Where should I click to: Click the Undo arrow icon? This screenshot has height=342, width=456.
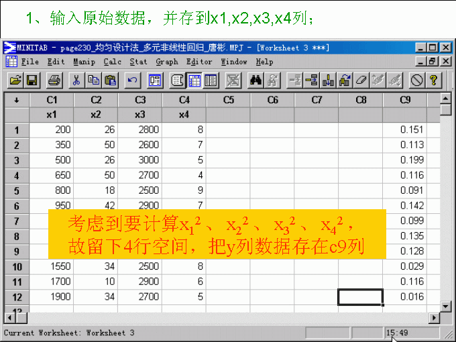point(133,80)
